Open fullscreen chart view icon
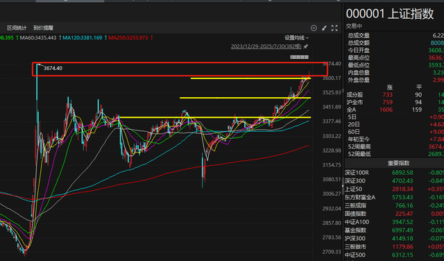The height and width of the screenshot is (261, 444). (x=334, y=28)
